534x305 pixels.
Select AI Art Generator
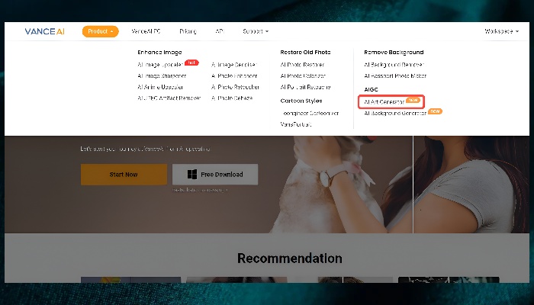point(384,101)
